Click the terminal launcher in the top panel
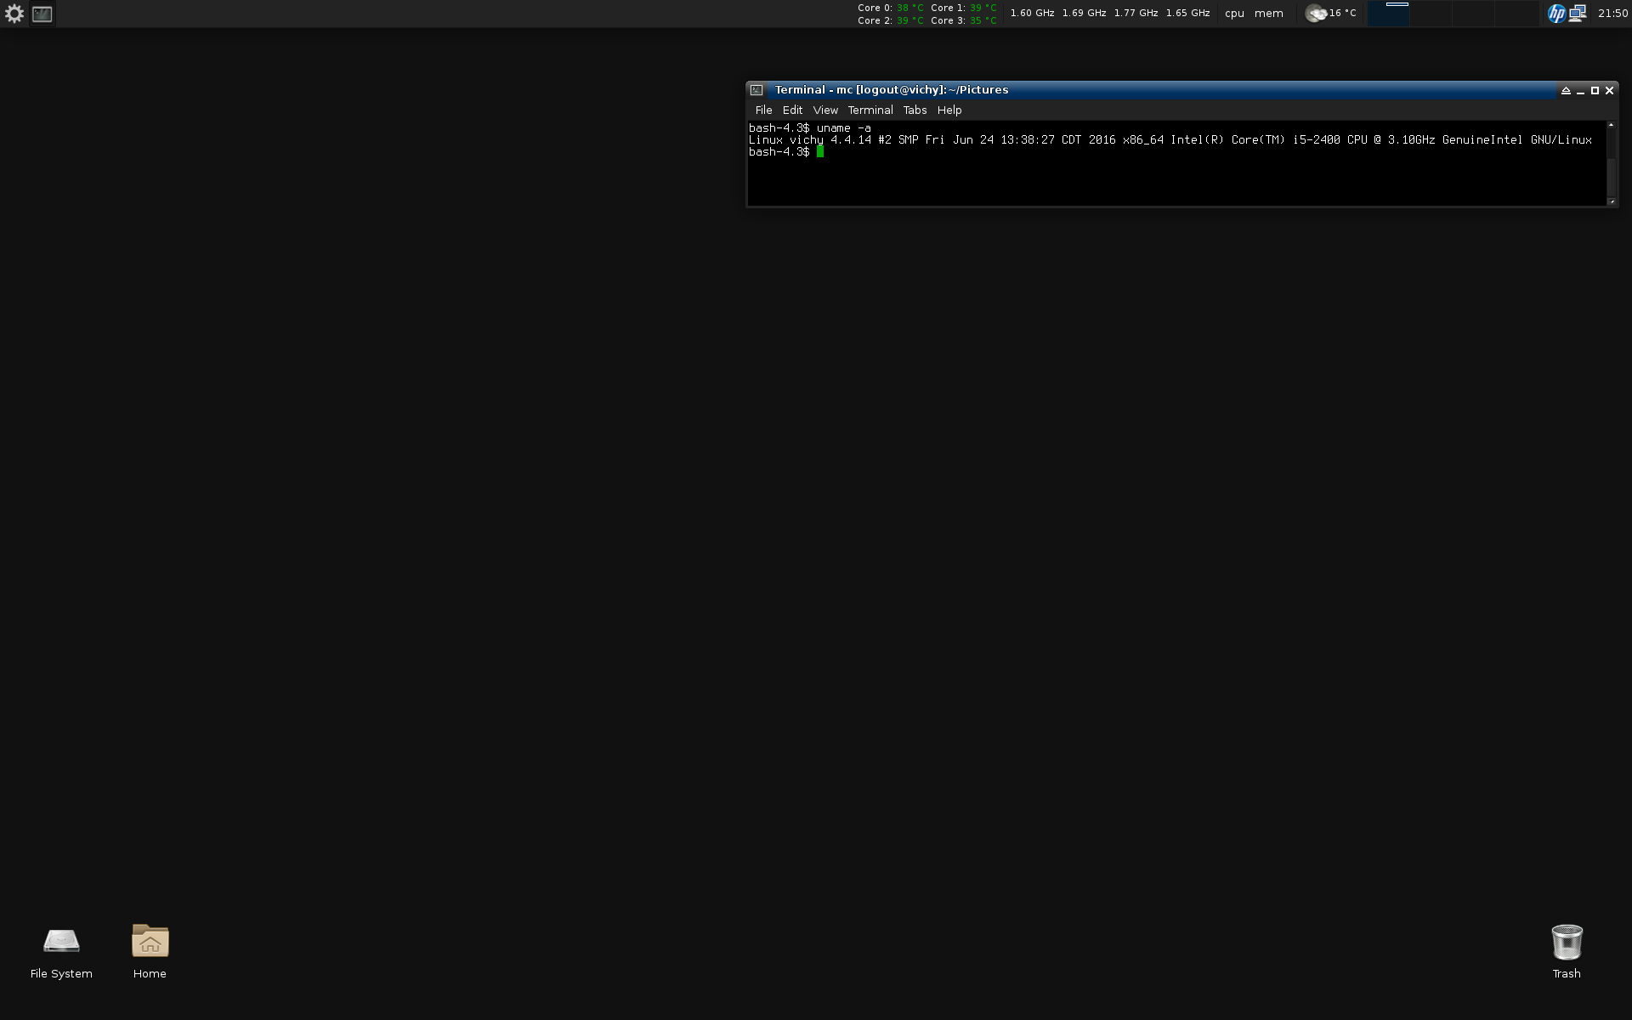 click(42, 14)
